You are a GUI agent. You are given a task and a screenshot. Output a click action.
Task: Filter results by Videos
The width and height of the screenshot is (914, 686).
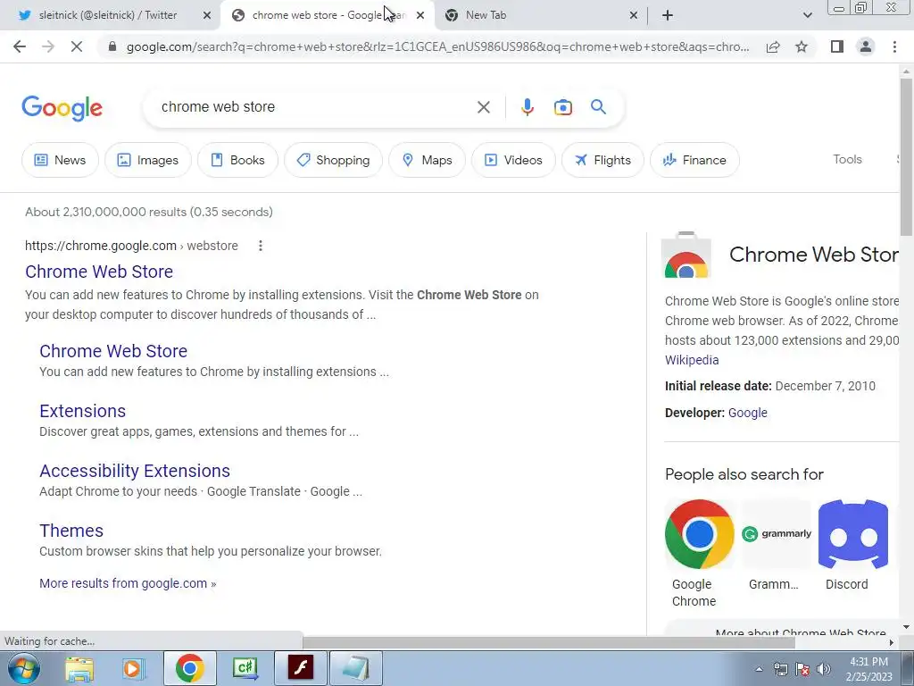(513, 160)
